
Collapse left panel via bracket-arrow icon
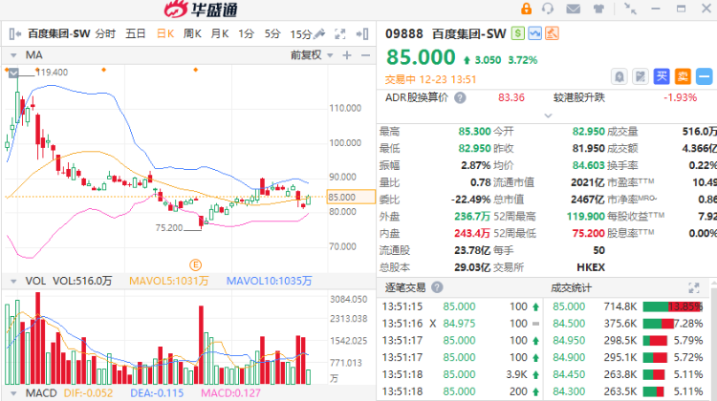(15, 33)
